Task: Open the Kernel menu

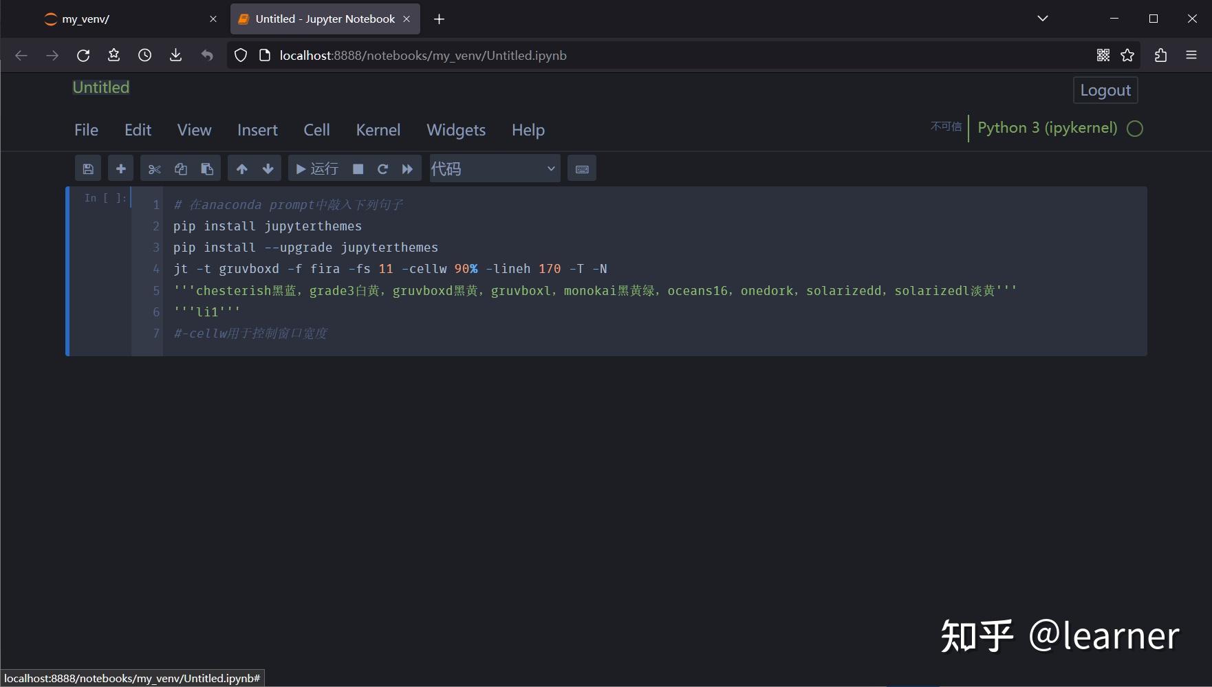Action: pyautogui.click(x=378, y=130)
